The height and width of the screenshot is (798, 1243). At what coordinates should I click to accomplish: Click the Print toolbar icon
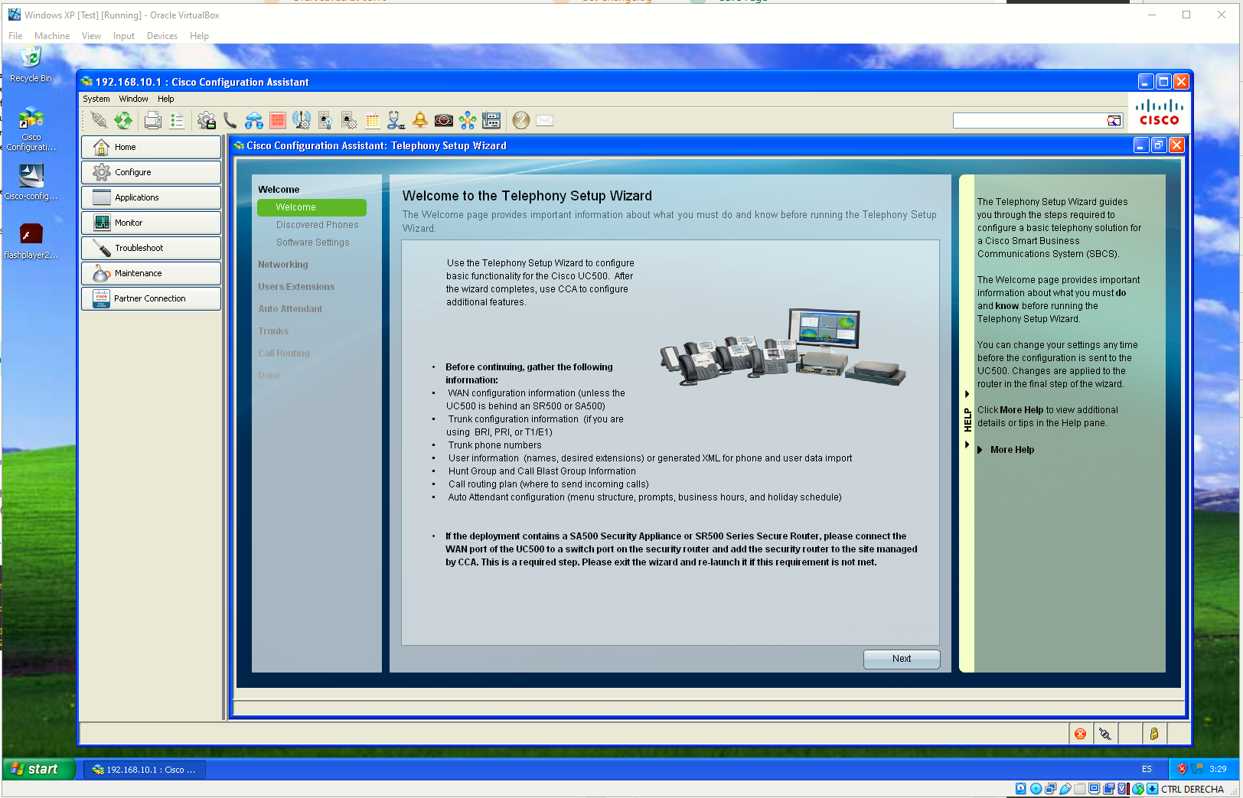coord(153,120)
